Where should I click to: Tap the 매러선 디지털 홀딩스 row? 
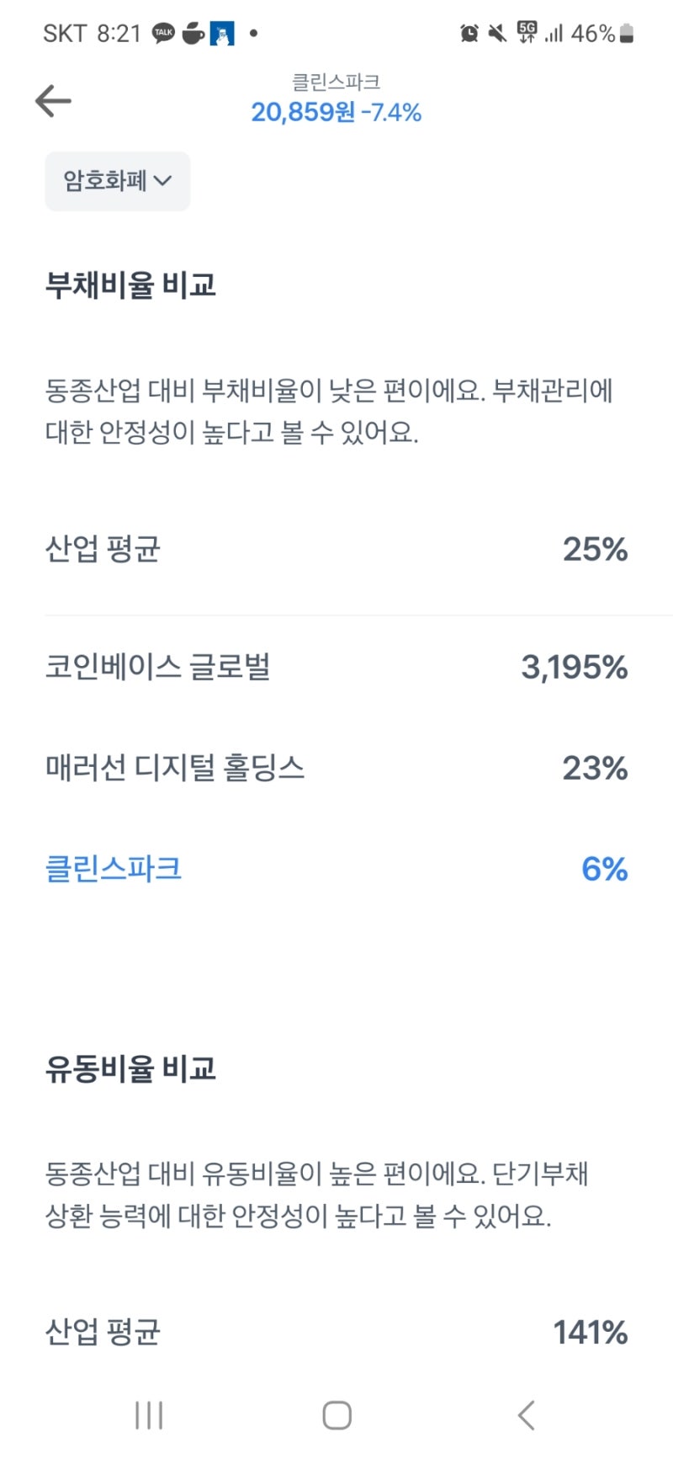click(177, 768)
